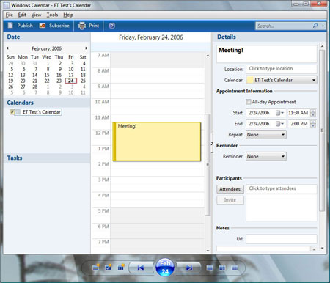
Task: Click the Location field
Action: click(282, 69)
